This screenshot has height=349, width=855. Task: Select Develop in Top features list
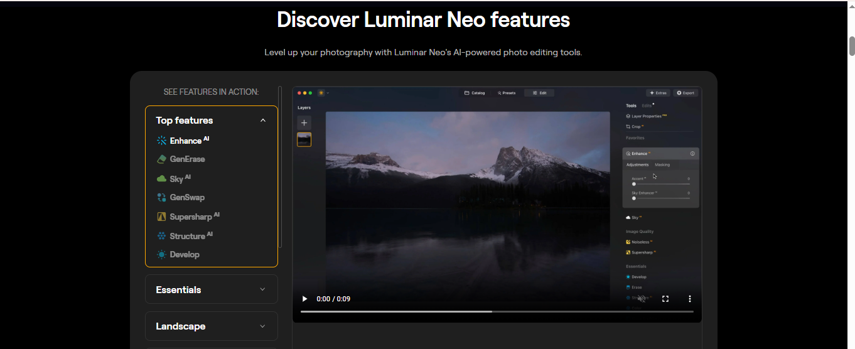point(178,255)
